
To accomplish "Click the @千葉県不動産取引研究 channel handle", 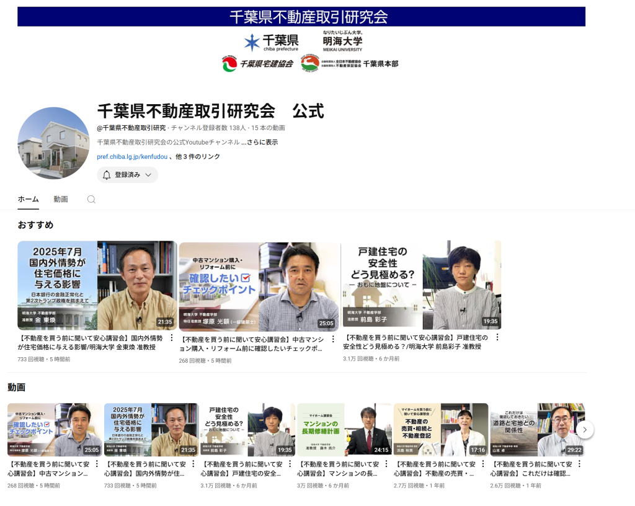I will 131,128.
